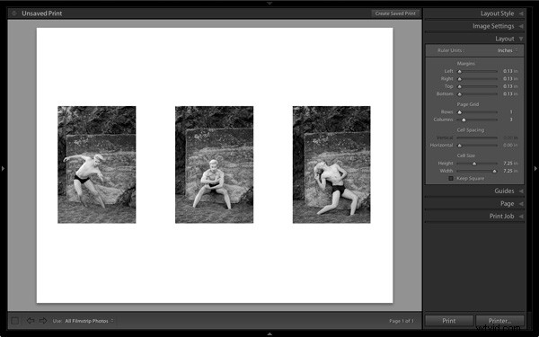Toggle the right panel edge arrow
The width and height of the screenshot is (539, 337).
[x=535, y=169]
